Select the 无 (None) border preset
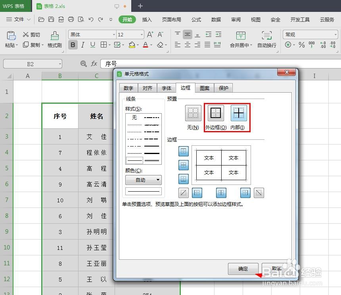The height and width of the screenshot is (295, 341). coord(193,113)
